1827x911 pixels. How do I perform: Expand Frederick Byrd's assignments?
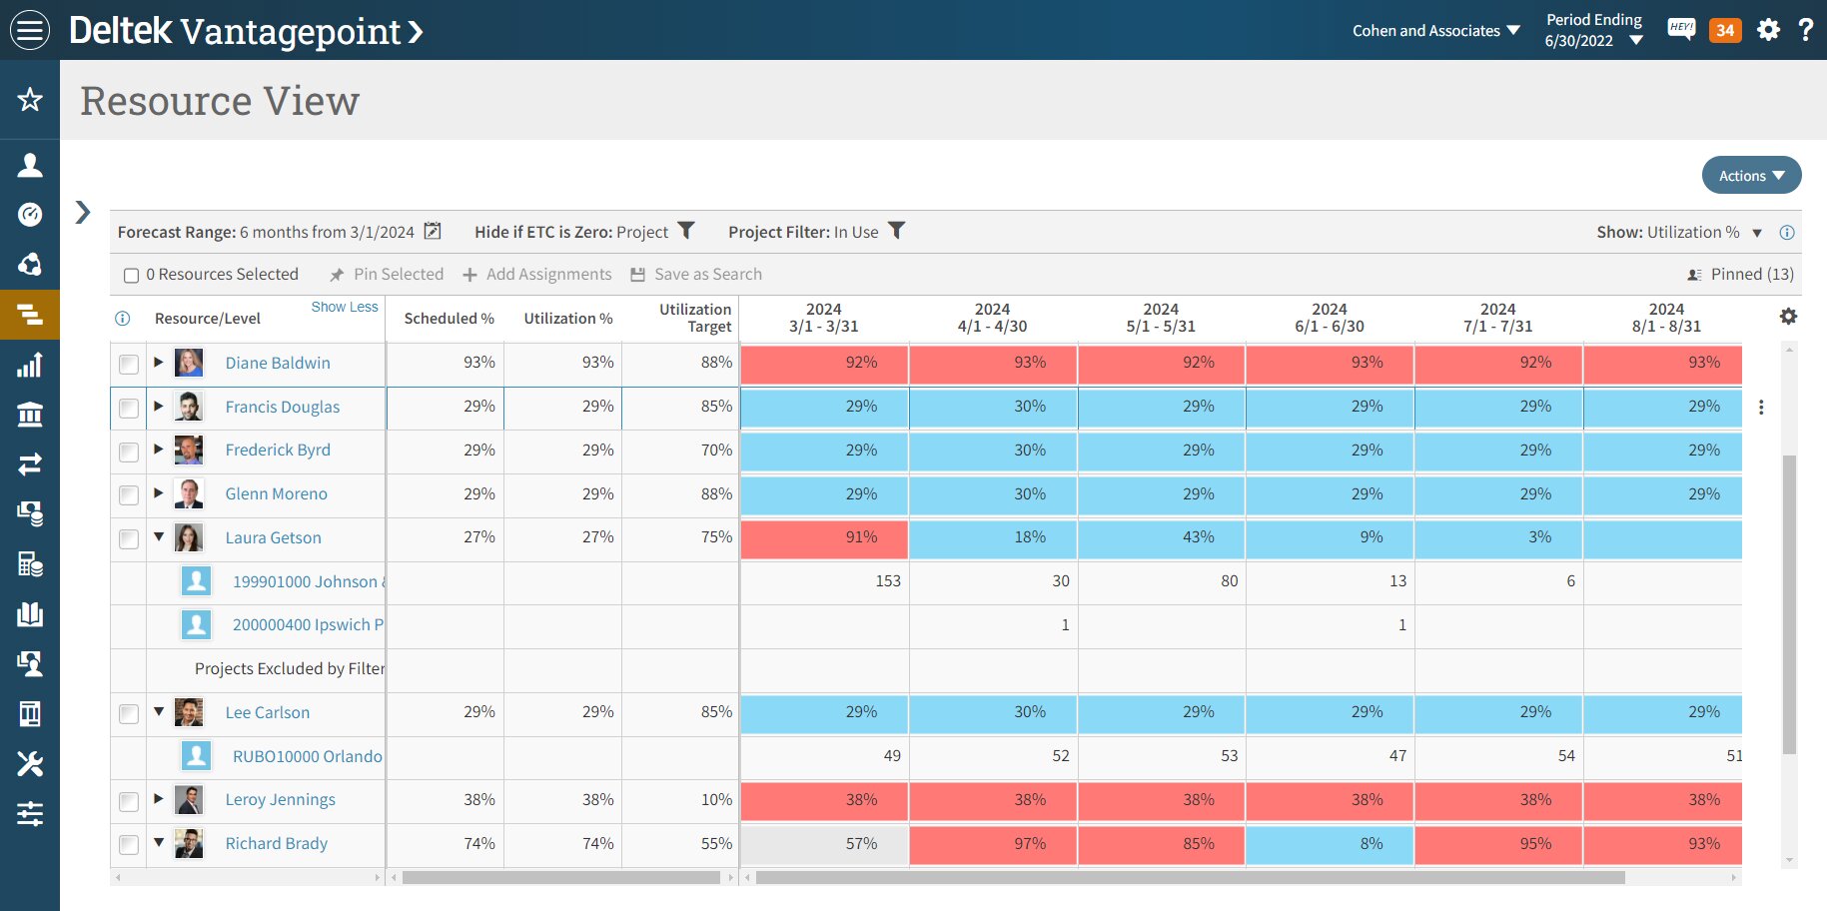159,450
